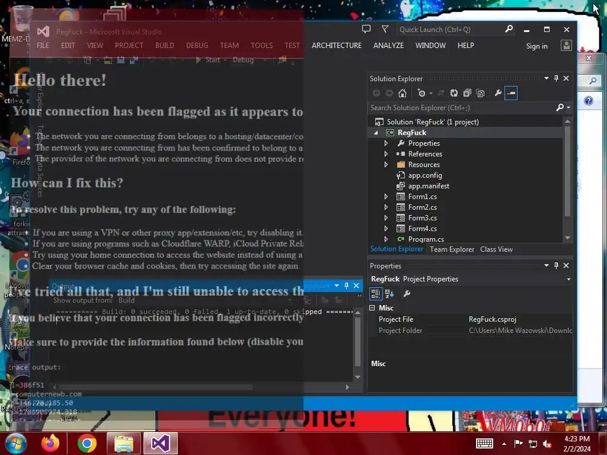Screen dimensions: 607x455
Task: Click the account avatar icon beside Sign in
Action: (x=566, y=46)
